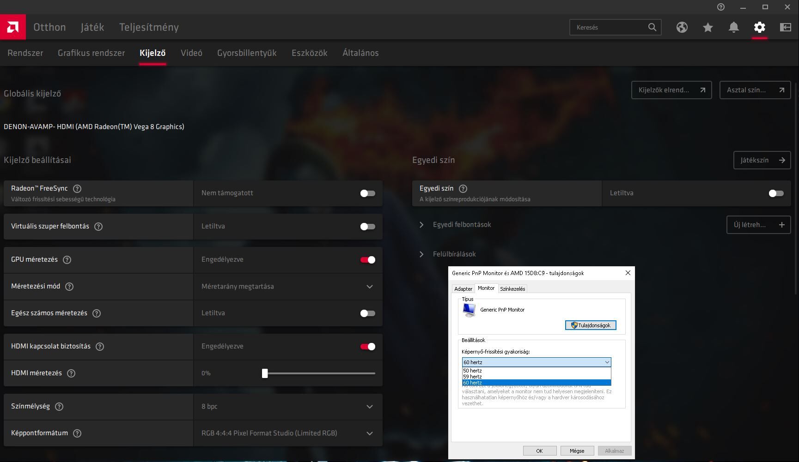Click Asztal szín... button

point(755,90)
